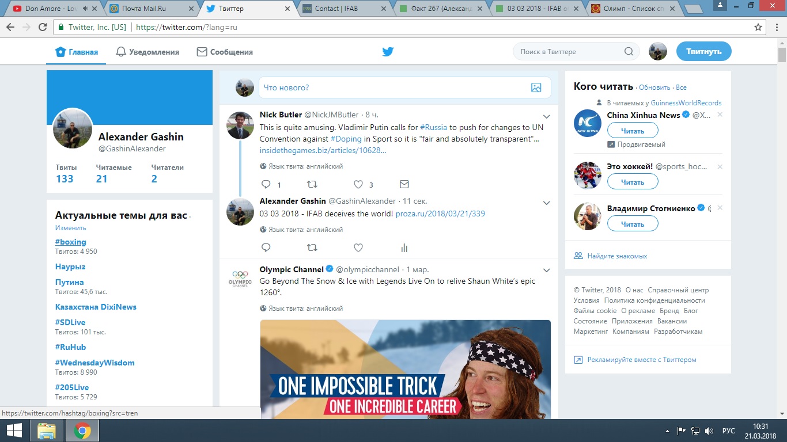Open Уведомления notifications tab
The width and height of the screenshot is (787, 442).
click(147, 52)
